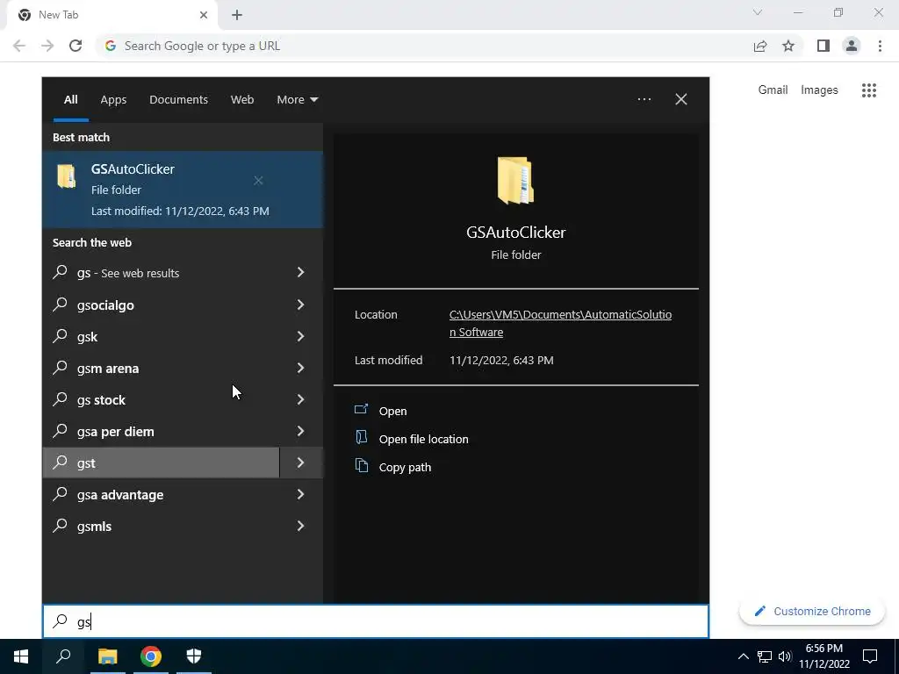Expand arrow next to gst suggestion

coord(301,462)
